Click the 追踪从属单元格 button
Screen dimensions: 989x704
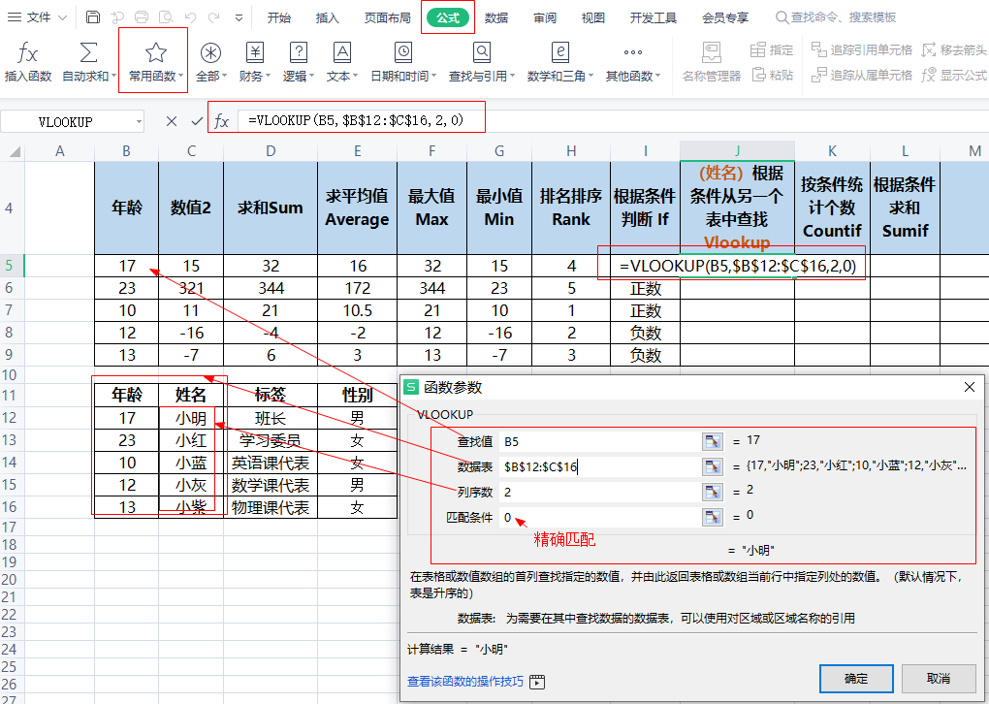(x=862, y=75)
